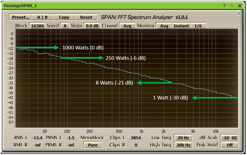Minimize the plugin with the -- icon
Image resolution: width=247 pixels, height=155 pixels.
click(232, 6)
